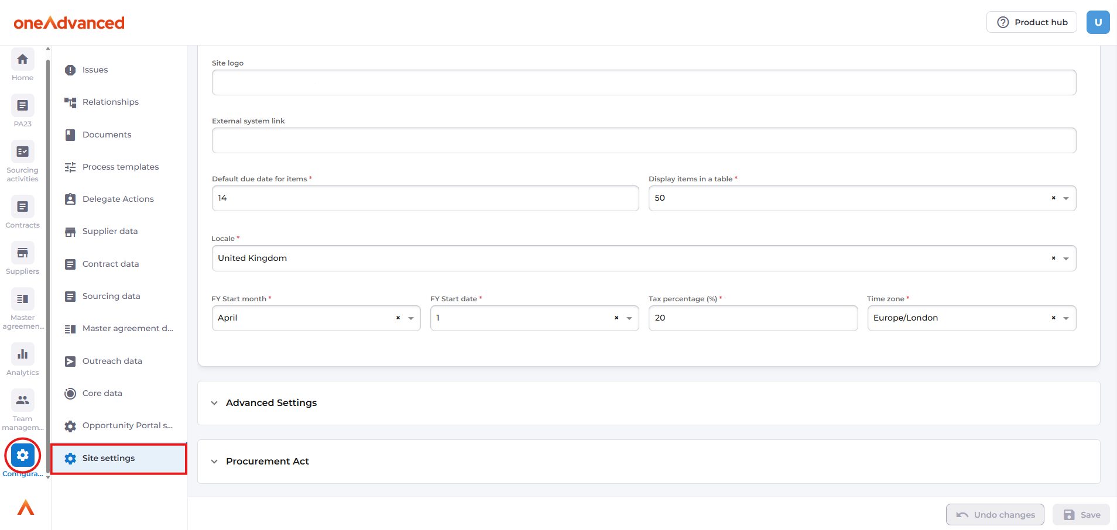Open the user avatar U menu
The image size is (1117, 530).
pyautogui.click(x=1098, y=22)
